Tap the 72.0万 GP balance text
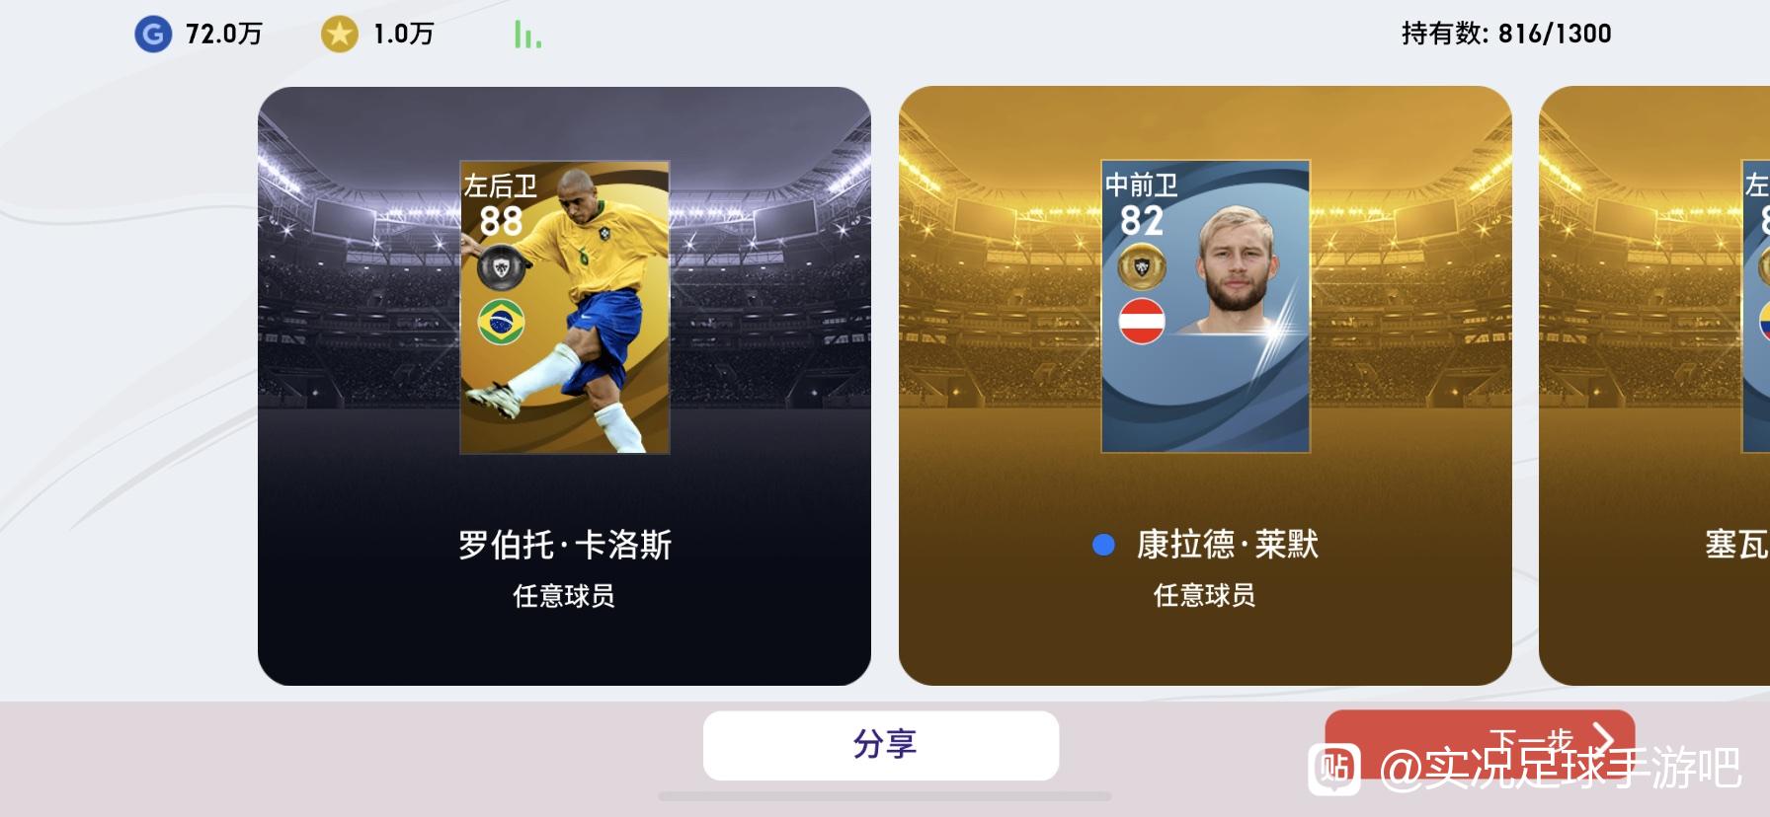 pyautogui.click(x=224, y=35)
